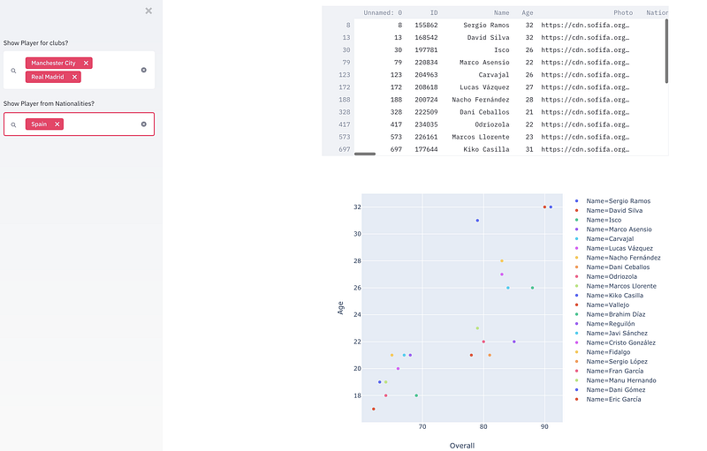Select the Marcos Llorente name cell
Image resolution: width=707 pixels, height=451 pixels.
(x=481, y=137)
